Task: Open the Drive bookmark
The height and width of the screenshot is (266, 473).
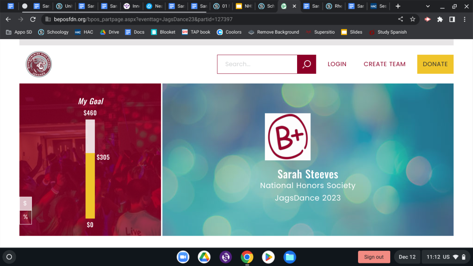Action: [109, 32]
